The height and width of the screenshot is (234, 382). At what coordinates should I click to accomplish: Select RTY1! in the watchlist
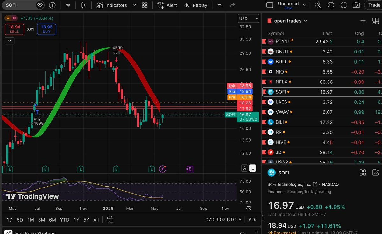322,41
